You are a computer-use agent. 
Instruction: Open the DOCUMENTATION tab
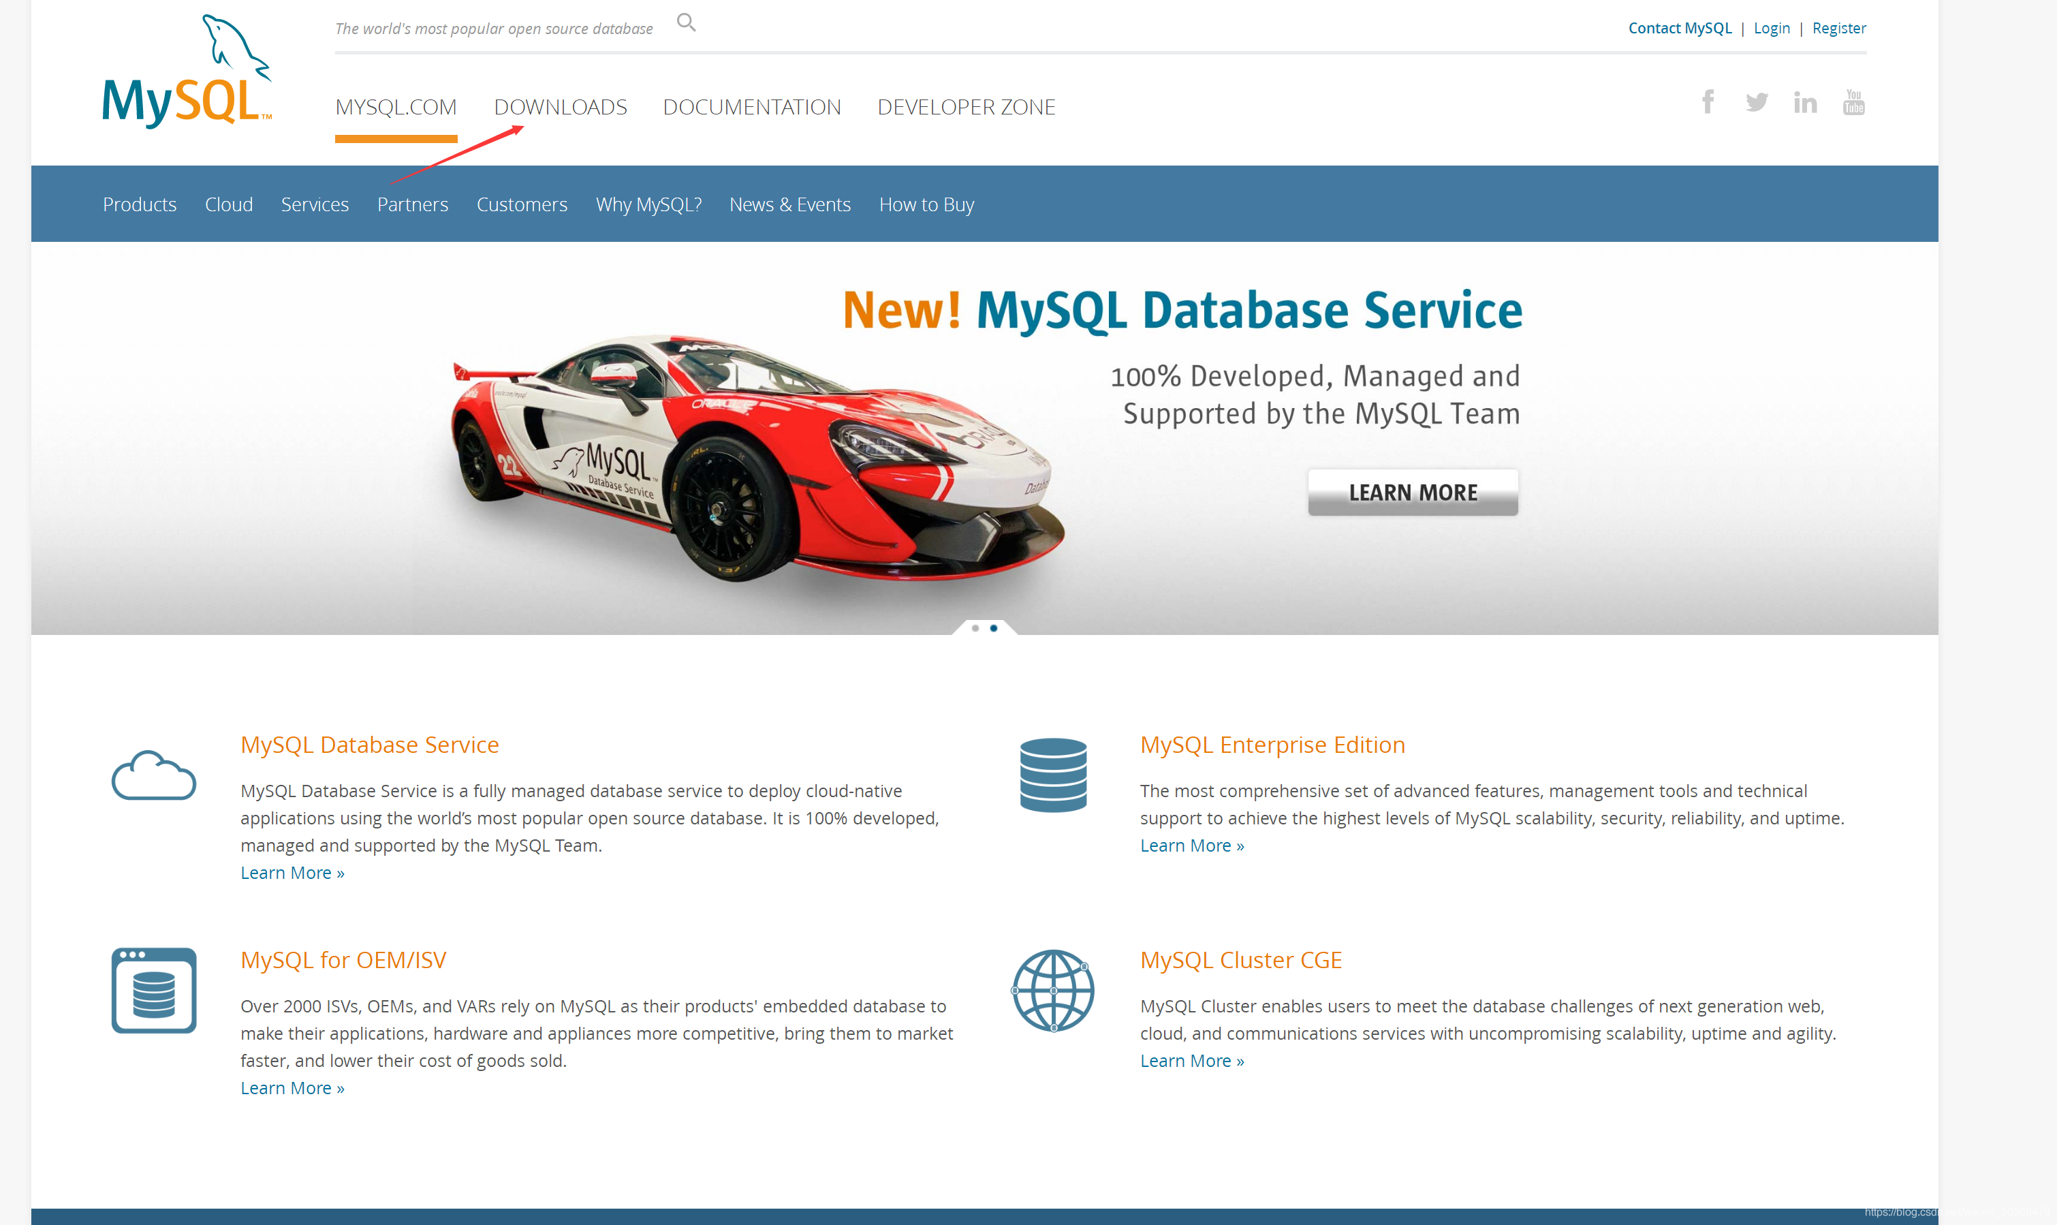[x=752, y=108]
